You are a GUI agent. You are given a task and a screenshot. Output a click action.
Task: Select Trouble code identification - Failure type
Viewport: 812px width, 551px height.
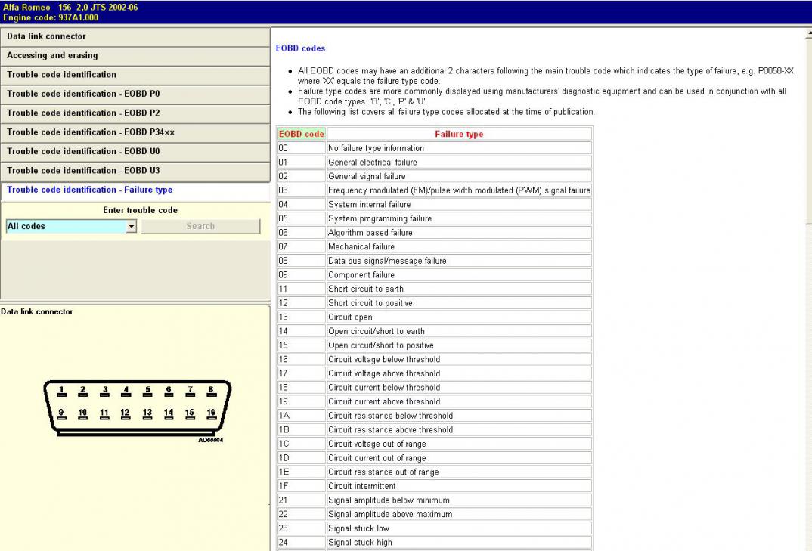click(x=135, y=190)
